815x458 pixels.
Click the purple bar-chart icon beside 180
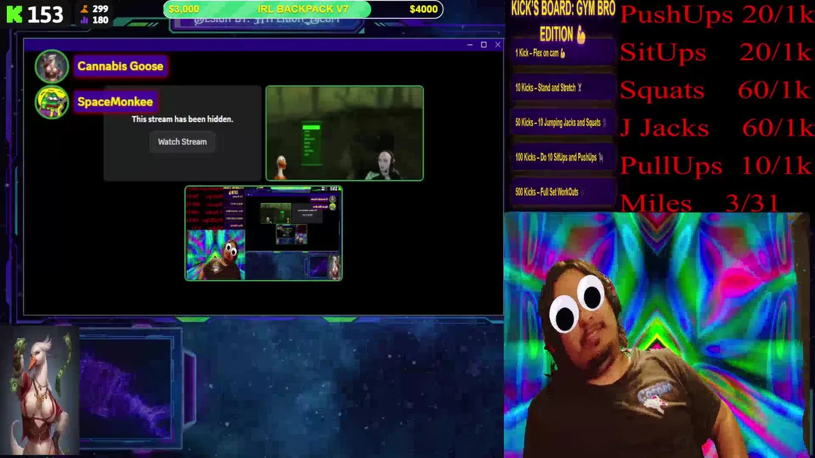coord(85,20)
